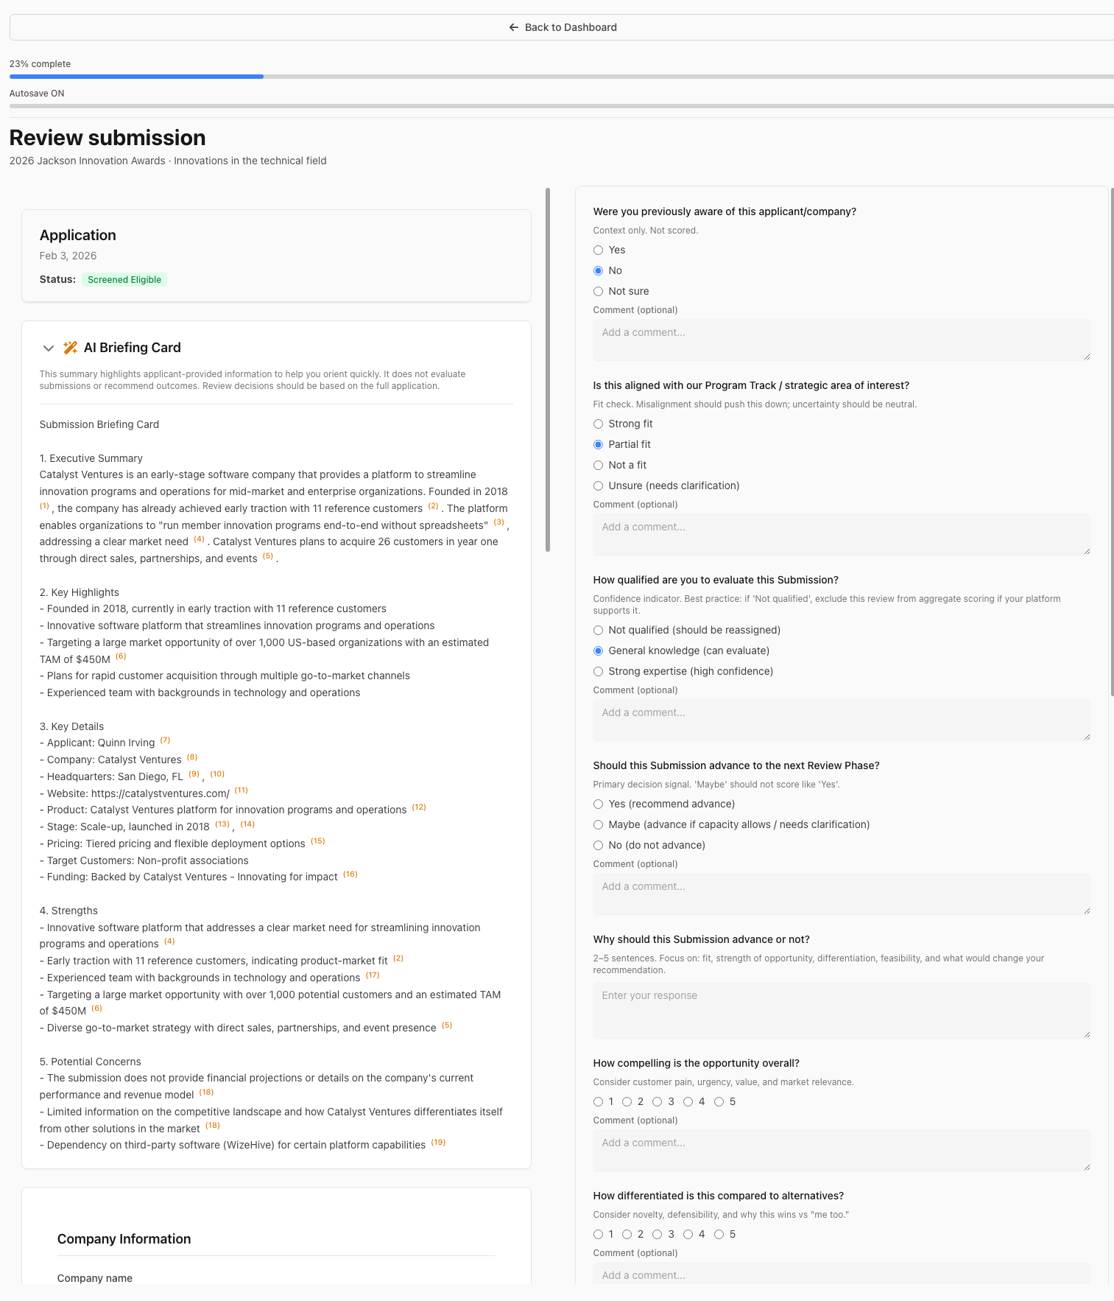Viewport: 1114px width, 1301px height.
Task: Click the back arrow icon at the top
Action: (x=512, y=27)
